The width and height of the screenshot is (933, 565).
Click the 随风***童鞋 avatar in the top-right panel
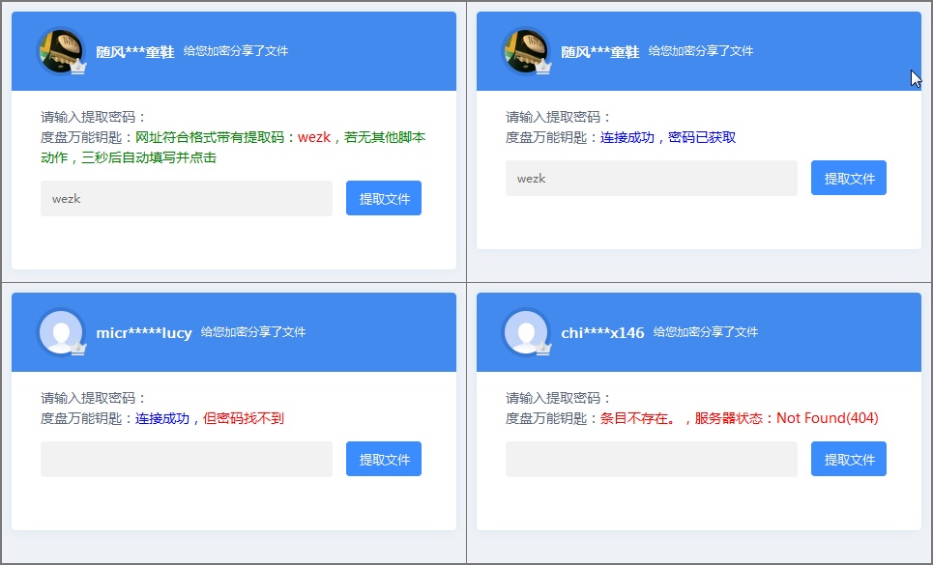pyautogui.click(x=527, y=51)
